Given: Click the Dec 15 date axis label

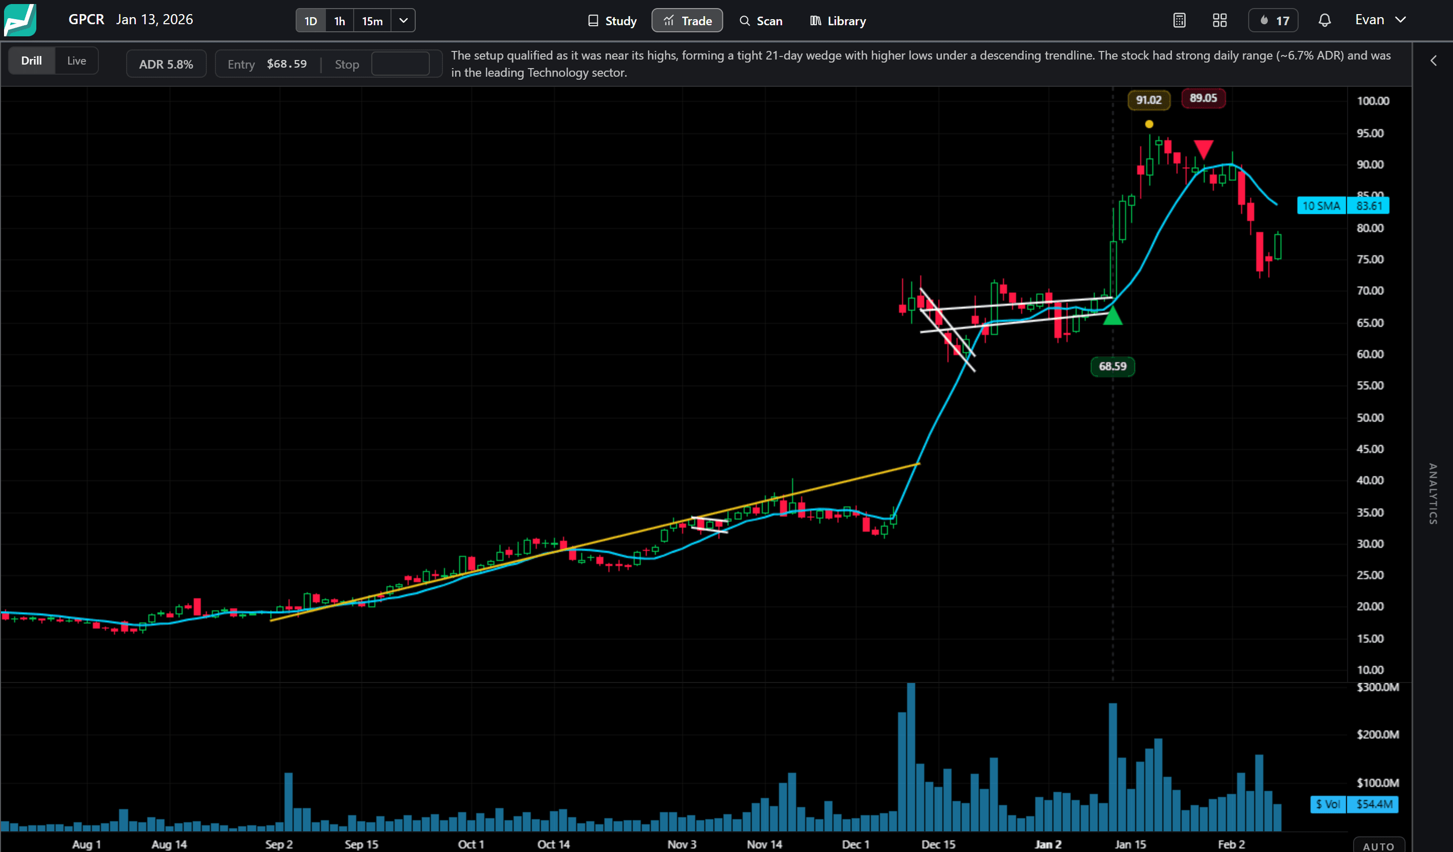Looking at the screenshot, I should tap(938, 844).
